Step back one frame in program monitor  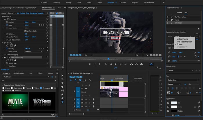(x=111, y=64)
